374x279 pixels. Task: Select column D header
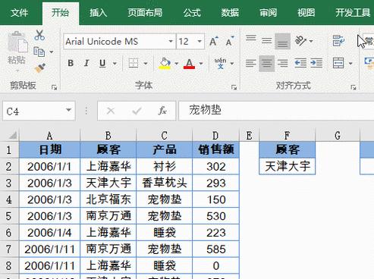click(215, 136)
